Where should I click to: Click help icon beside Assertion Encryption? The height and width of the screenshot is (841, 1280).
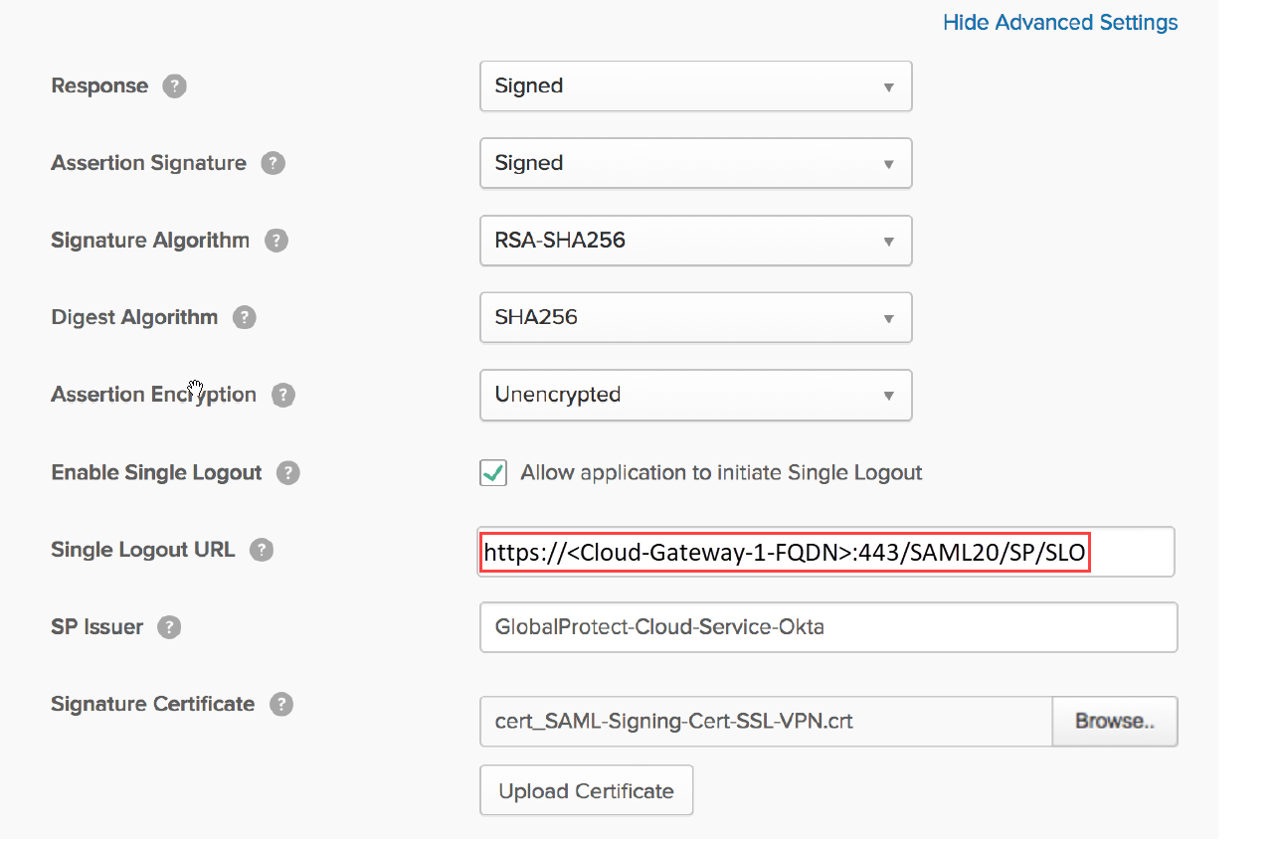pos(283,396)
